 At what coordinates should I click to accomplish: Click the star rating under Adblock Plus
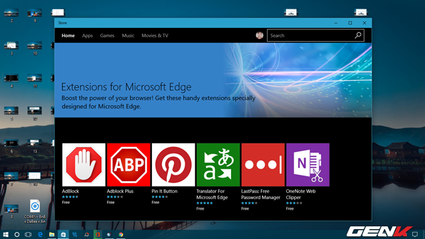point(115,197)
